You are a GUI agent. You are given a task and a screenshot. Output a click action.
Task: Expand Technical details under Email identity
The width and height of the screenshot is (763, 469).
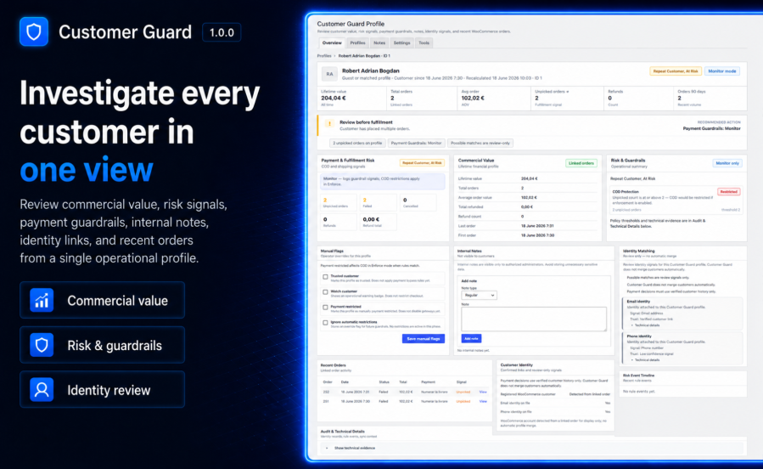(x=646, y=325)
